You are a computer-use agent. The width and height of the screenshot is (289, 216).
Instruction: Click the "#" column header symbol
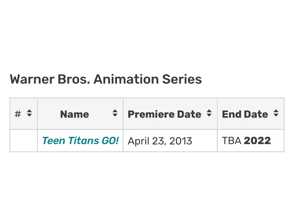pos(18,114)
